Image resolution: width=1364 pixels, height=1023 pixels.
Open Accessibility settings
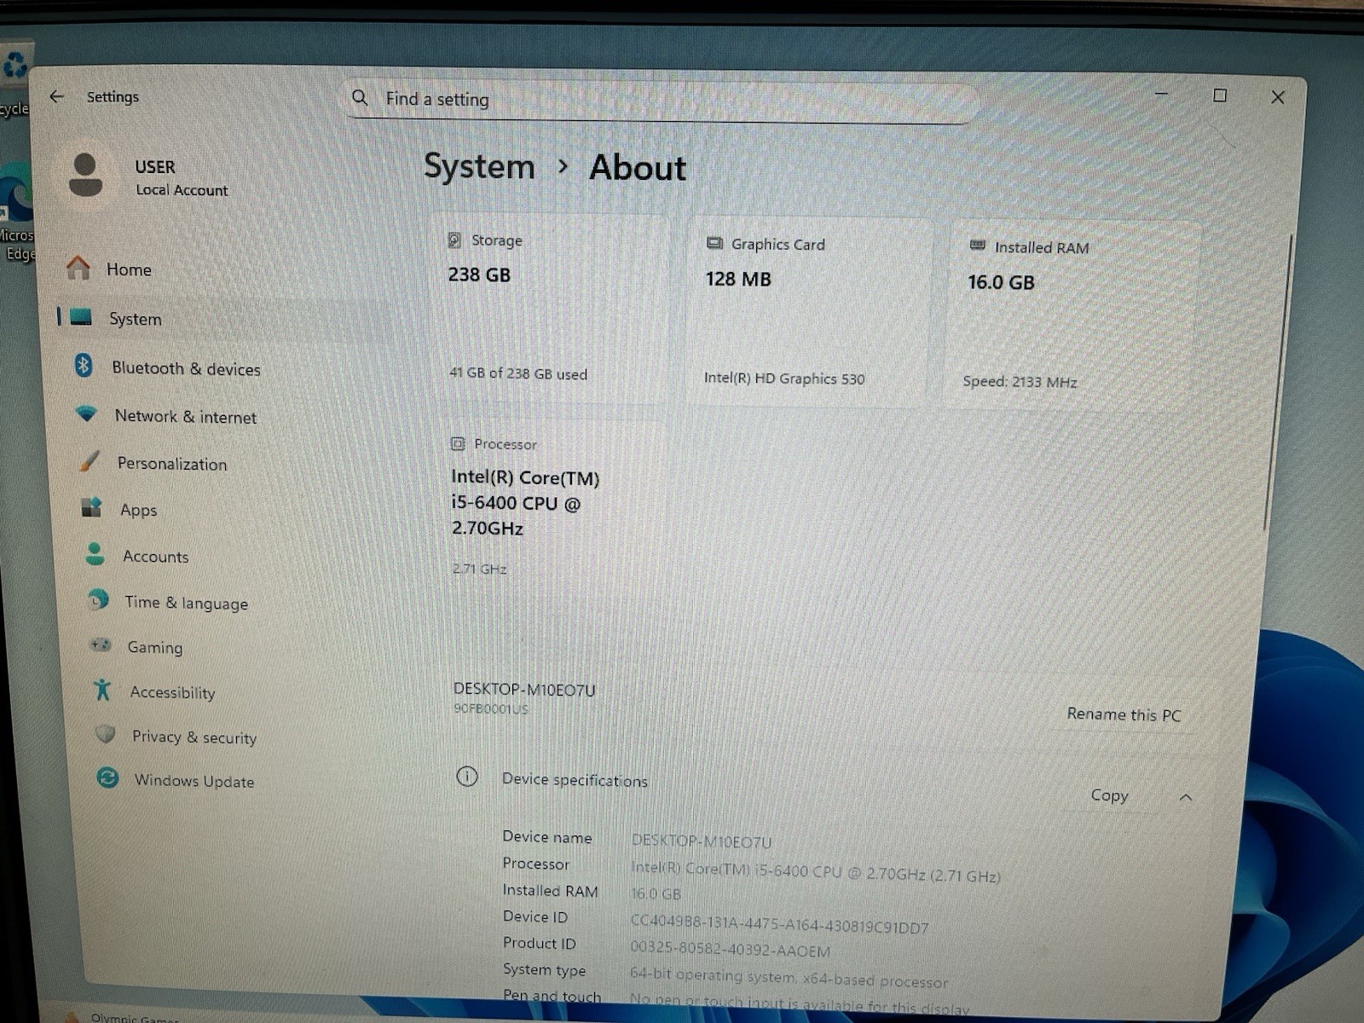[172, 692]
